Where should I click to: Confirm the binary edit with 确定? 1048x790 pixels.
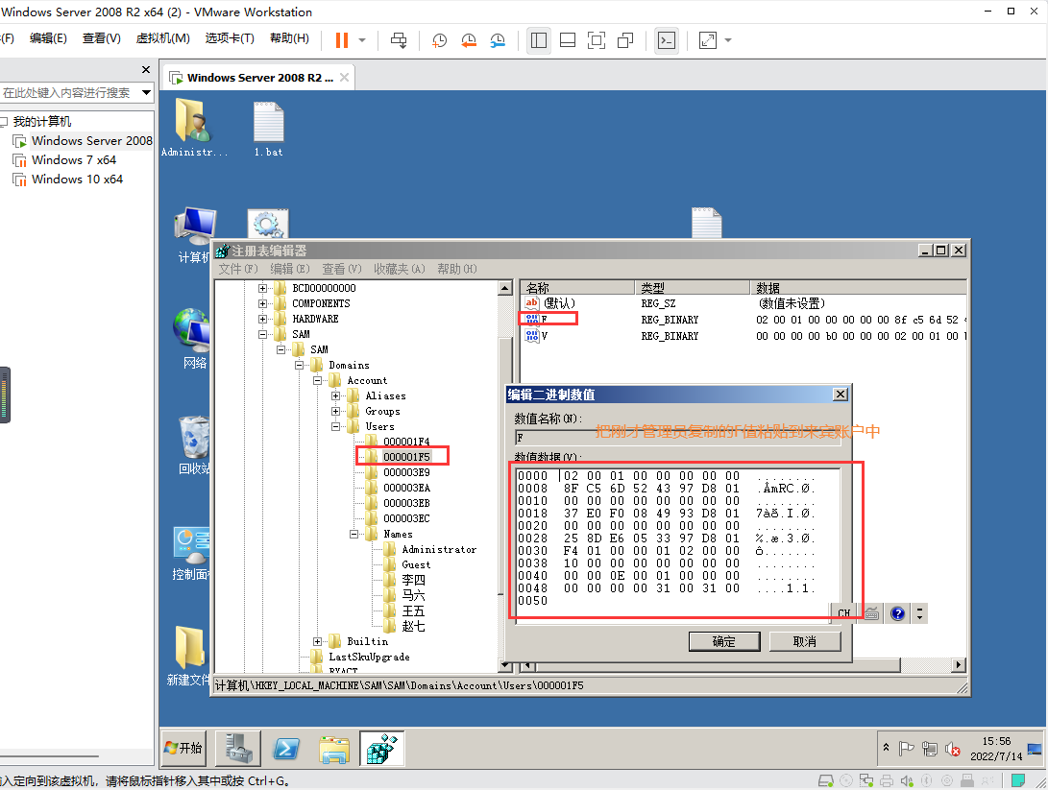(x=724, y=642)
